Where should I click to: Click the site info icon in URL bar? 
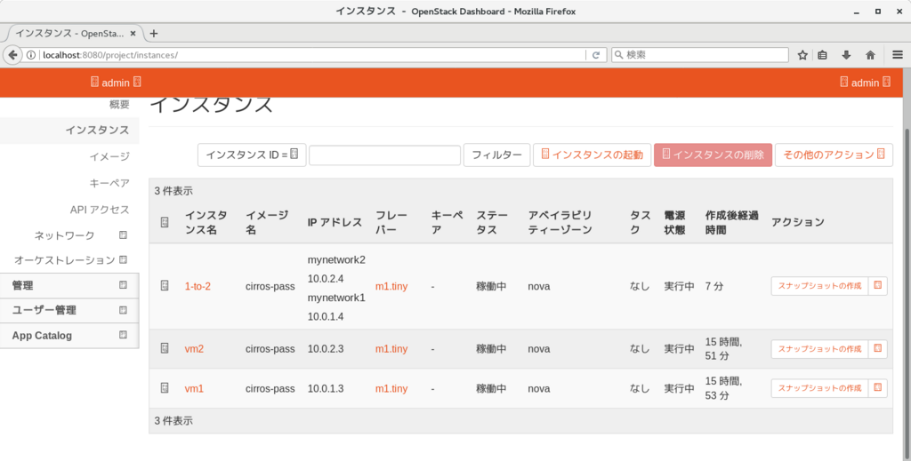click(x=31, y=55)
